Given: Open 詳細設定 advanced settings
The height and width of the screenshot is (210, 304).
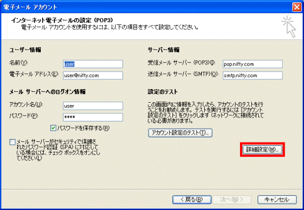Looking at the screenshot, I should (263, 150).
